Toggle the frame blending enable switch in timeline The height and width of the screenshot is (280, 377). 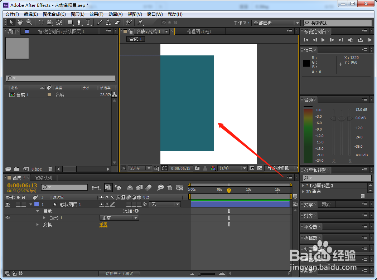[139, 187]
